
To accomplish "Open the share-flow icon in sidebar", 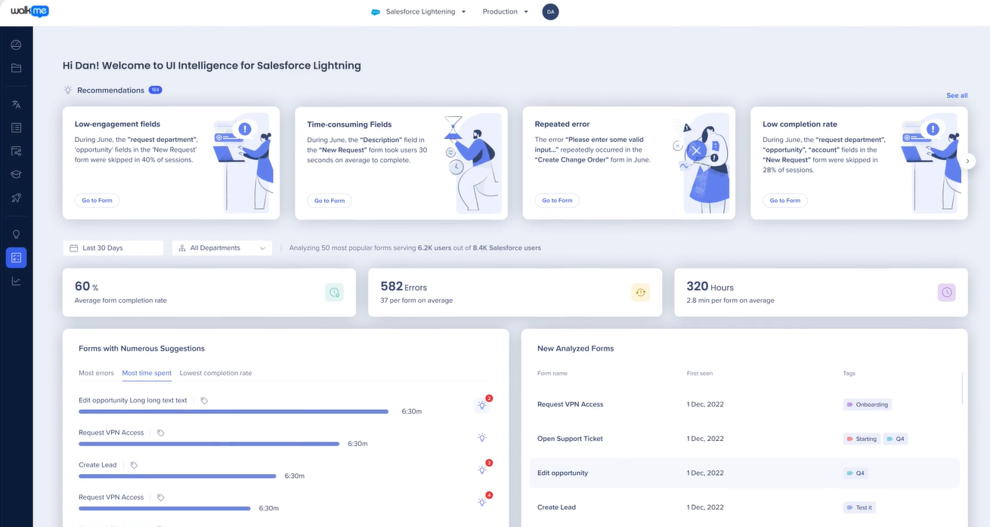I will [x=16, y=151].
